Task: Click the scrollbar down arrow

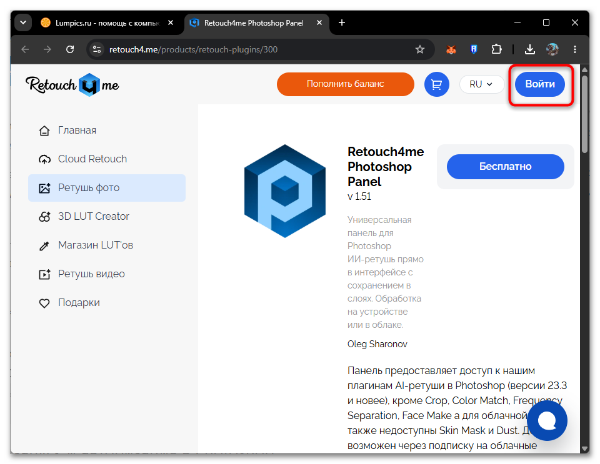Action: (584, 449)
